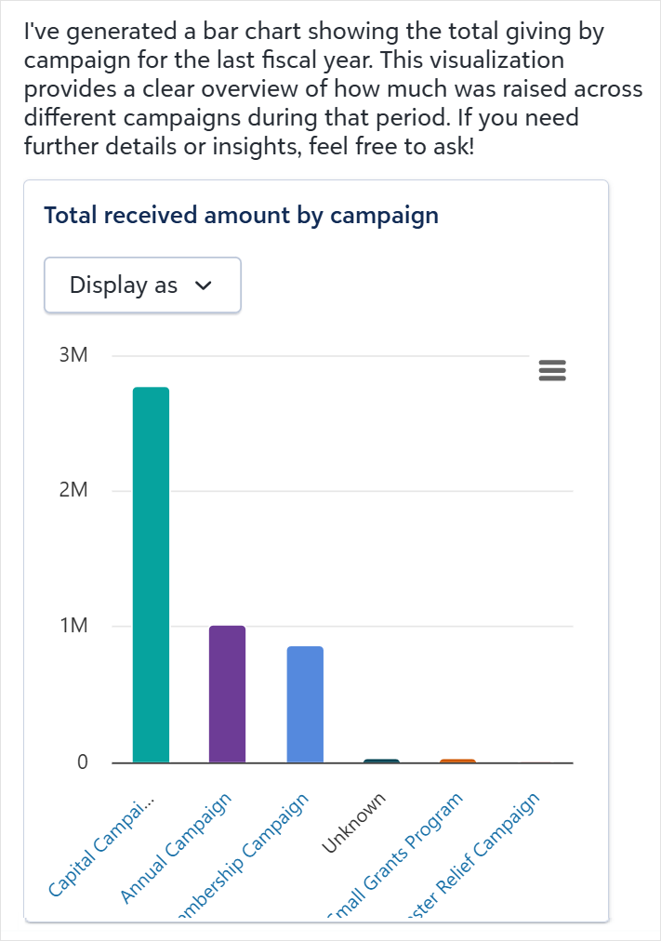Click the teal Capital Campaign bar
661x941 pixels.
click(x=151, y=575)
